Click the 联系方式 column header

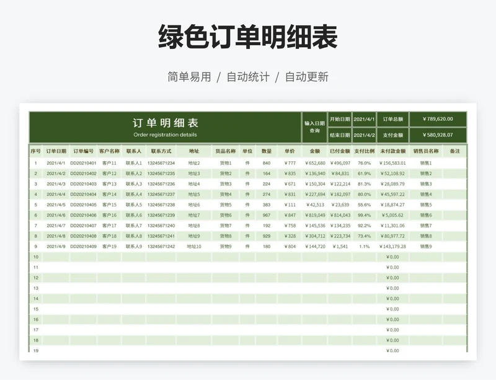[x=161, y=151]
